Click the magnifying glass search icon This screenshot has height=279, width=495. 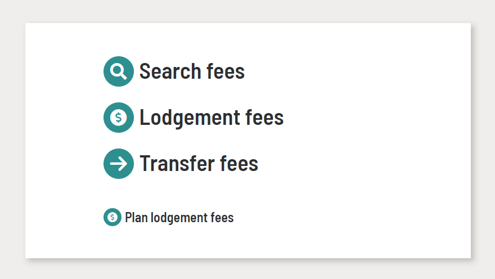118,71
